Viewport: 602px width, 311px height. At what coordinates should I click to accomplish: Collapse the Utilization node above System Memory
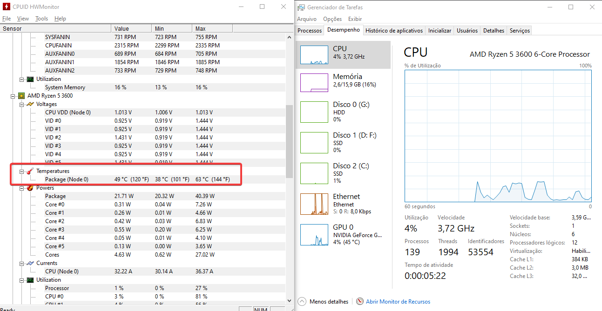[22, 79]
